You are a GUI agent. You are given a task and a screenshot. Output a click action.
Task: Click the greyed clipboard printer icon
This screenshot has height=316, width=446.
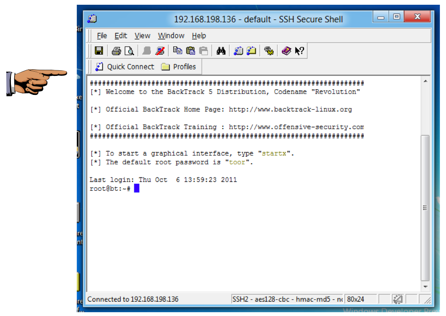tap(204, 51)
